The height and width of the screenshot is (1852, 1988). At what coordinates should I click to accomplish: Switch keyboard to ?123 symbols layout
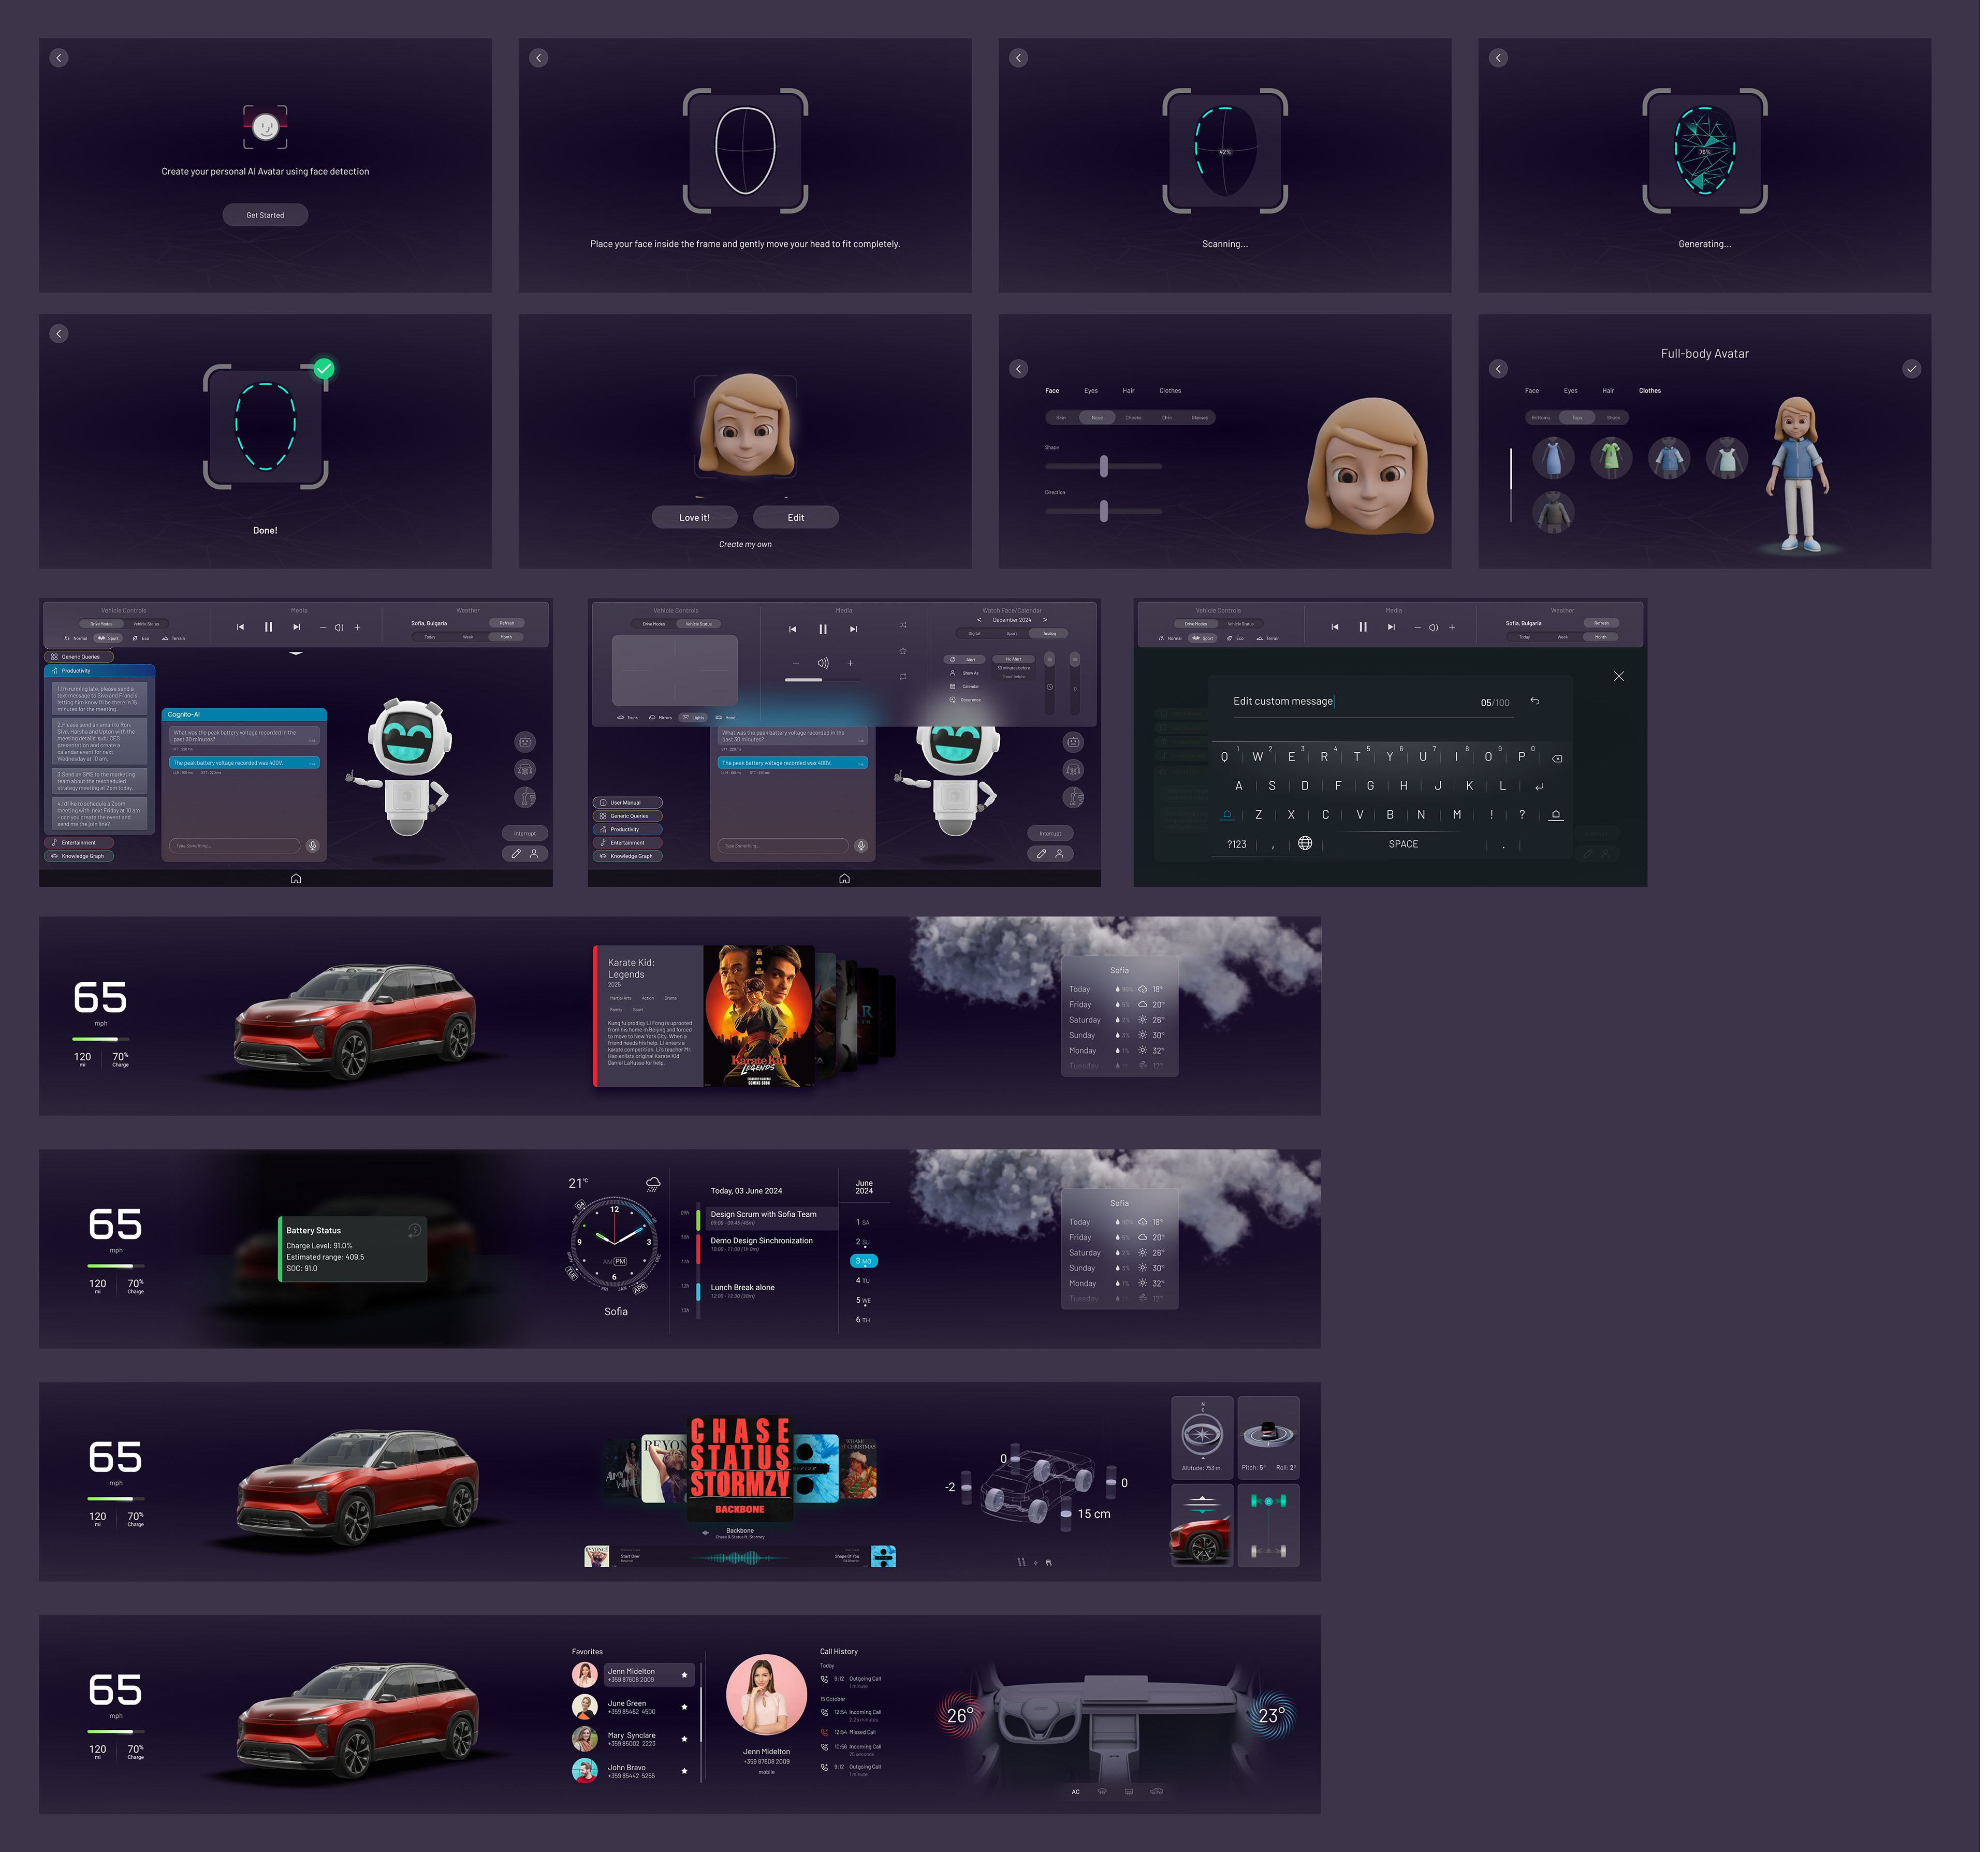click(1237, 845)
